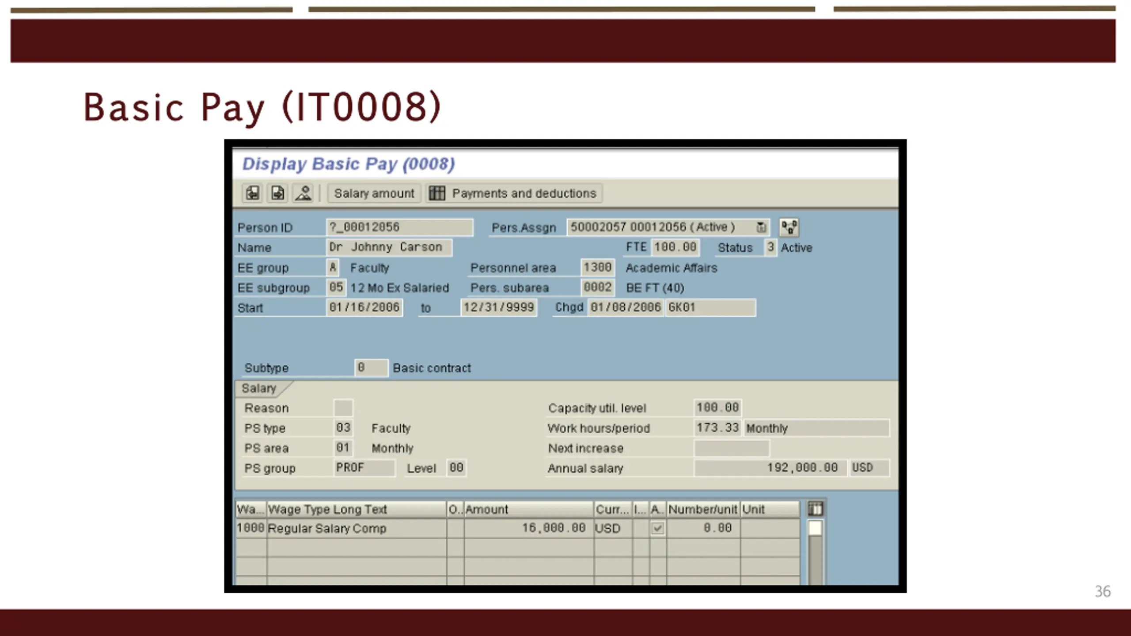Click the PS type field 03
Screen dimensions: 1131x636
(343, 428)
